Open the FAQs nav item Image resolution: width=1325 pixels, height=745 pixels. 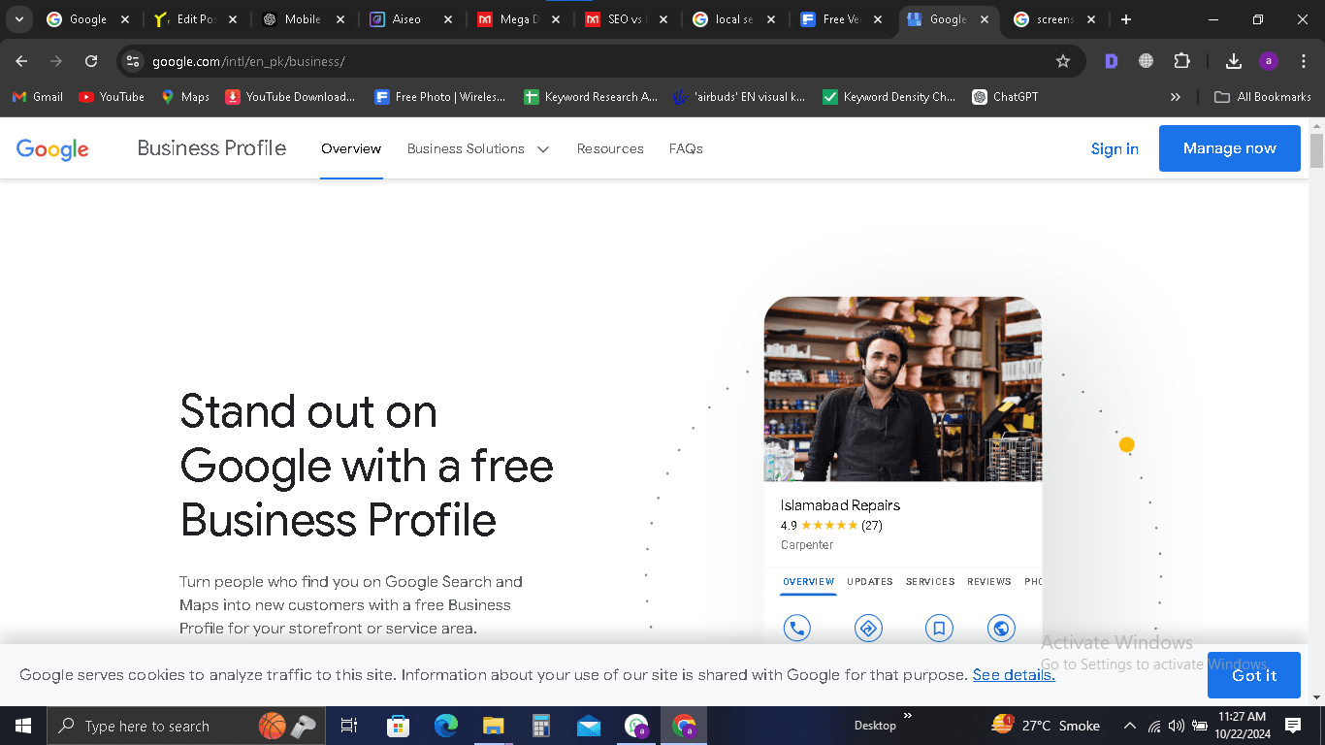click(x=686, y=148)
